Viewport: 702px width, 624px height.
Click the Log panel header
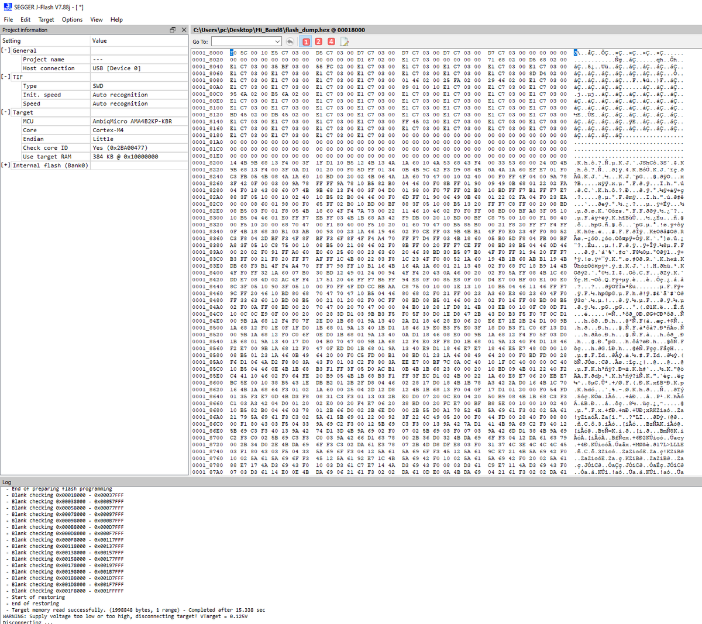click(x=351, y=482)
